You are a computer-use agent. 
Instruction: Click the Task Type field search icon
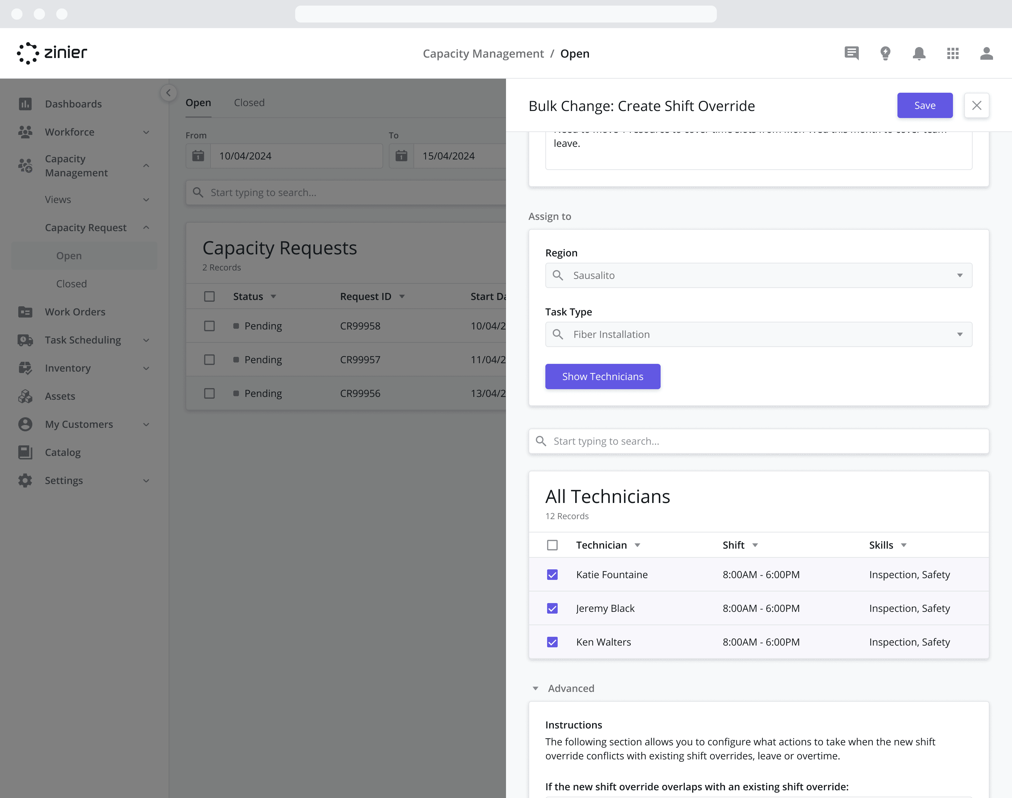click(558, 334)
